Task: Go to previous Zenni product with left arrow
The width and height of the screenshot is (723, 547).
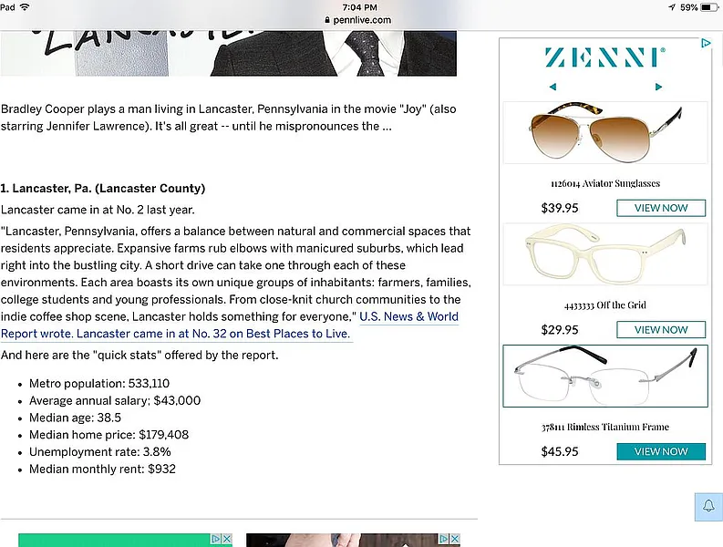Action: click(x=553, y=88)
